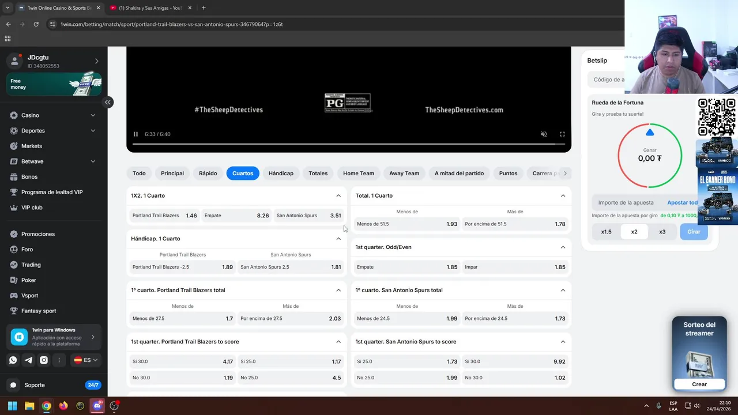
Task: Open user profile JDcgtu arrow
Action: click(96, 61)
